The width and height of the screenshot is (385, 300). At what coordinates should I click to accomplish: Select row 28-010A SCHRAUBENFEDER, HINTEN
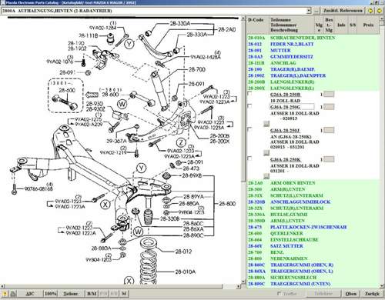(313, 38)
